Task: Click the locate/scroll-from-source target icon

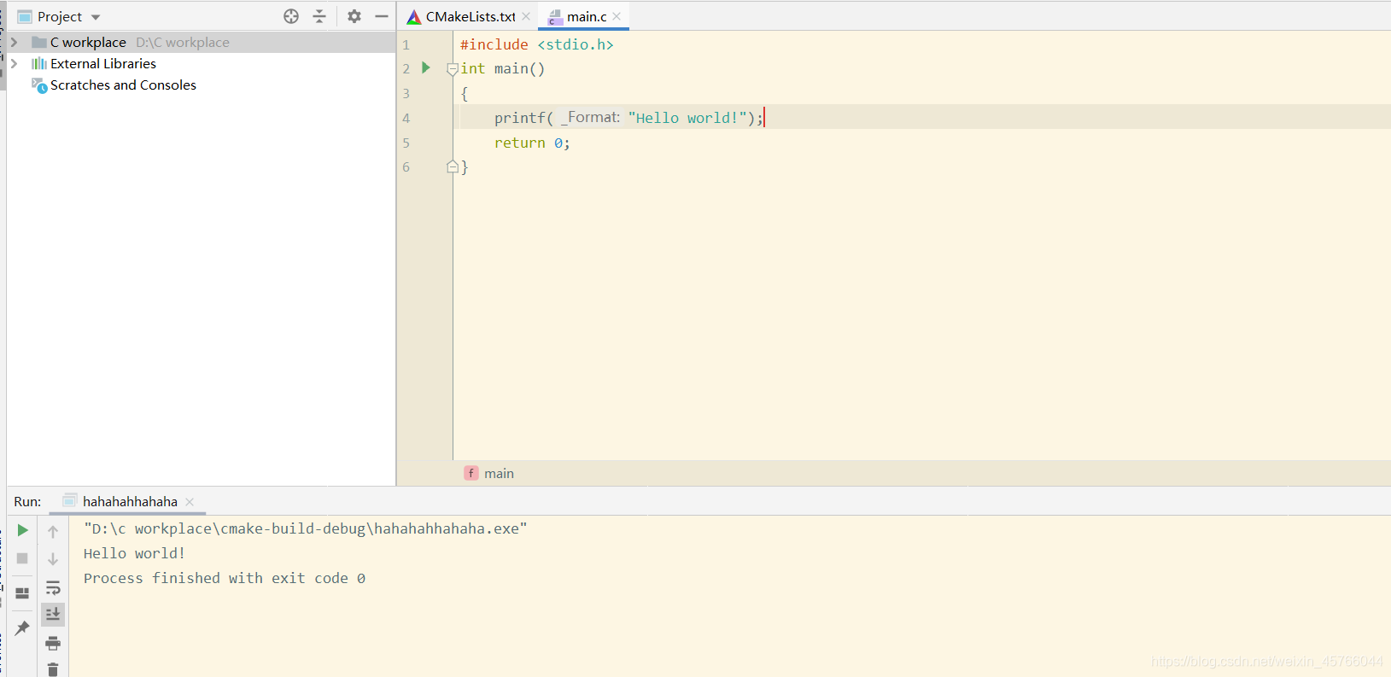Action: (x=291, y=16)
